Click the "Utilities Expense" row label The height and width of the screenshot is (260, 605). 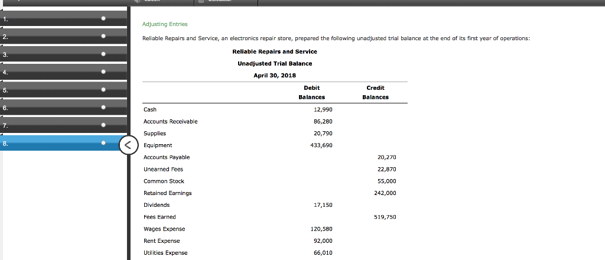(165, 253)
